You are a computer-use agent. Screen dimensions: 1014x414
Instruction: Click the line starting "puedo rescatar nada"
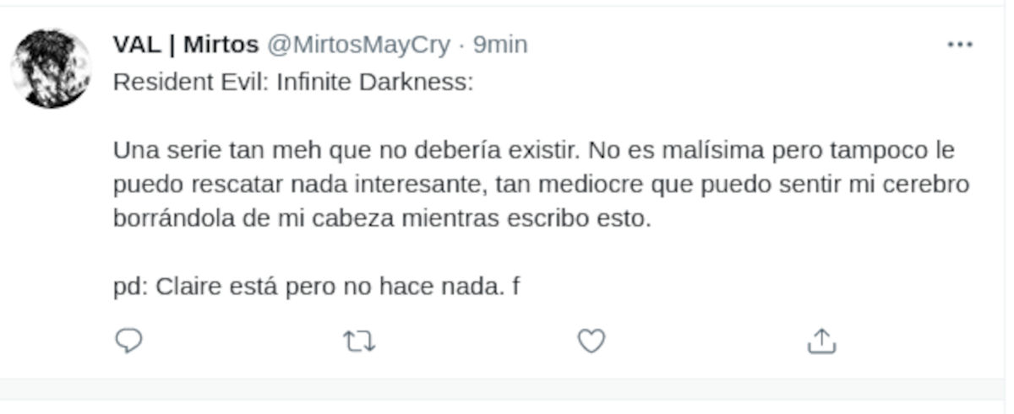click(541, 185)
